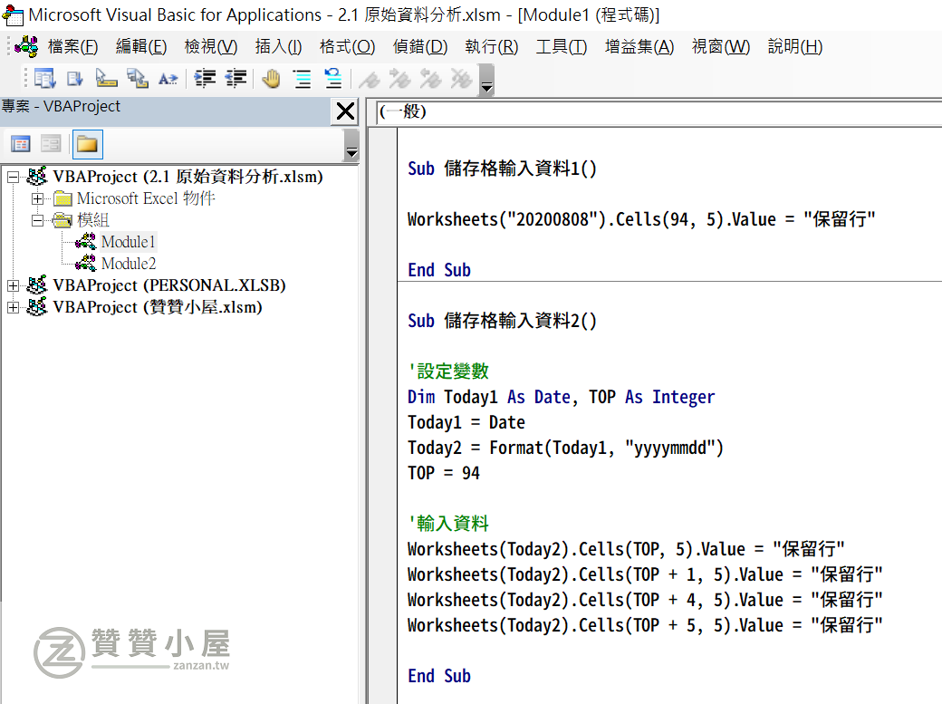Open project explorer toolbar overflow arrow
This screenshot has height=704, width=942.
[351, 146]
